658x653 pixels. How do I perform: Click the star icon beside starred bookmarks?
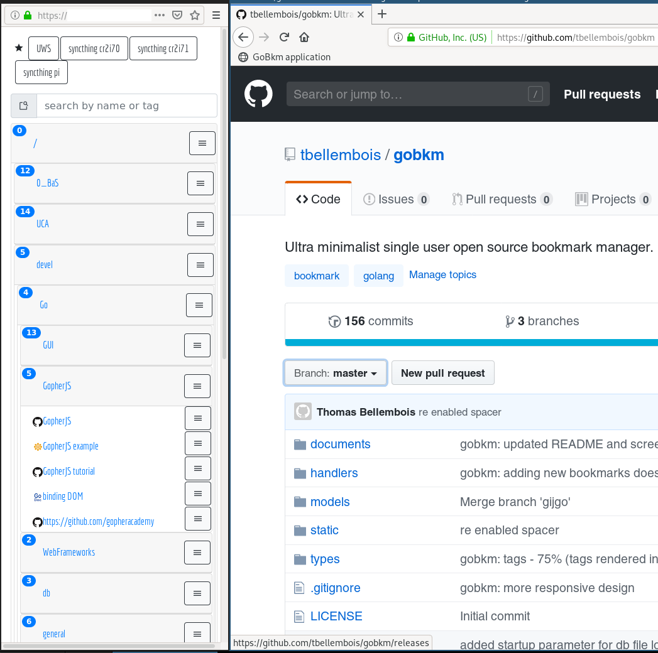click(18, 48)
